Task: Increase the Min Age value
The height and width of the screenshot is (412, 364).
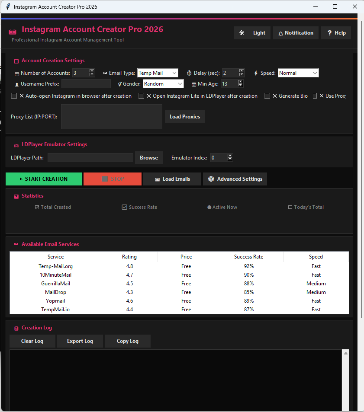Action: 240,82
